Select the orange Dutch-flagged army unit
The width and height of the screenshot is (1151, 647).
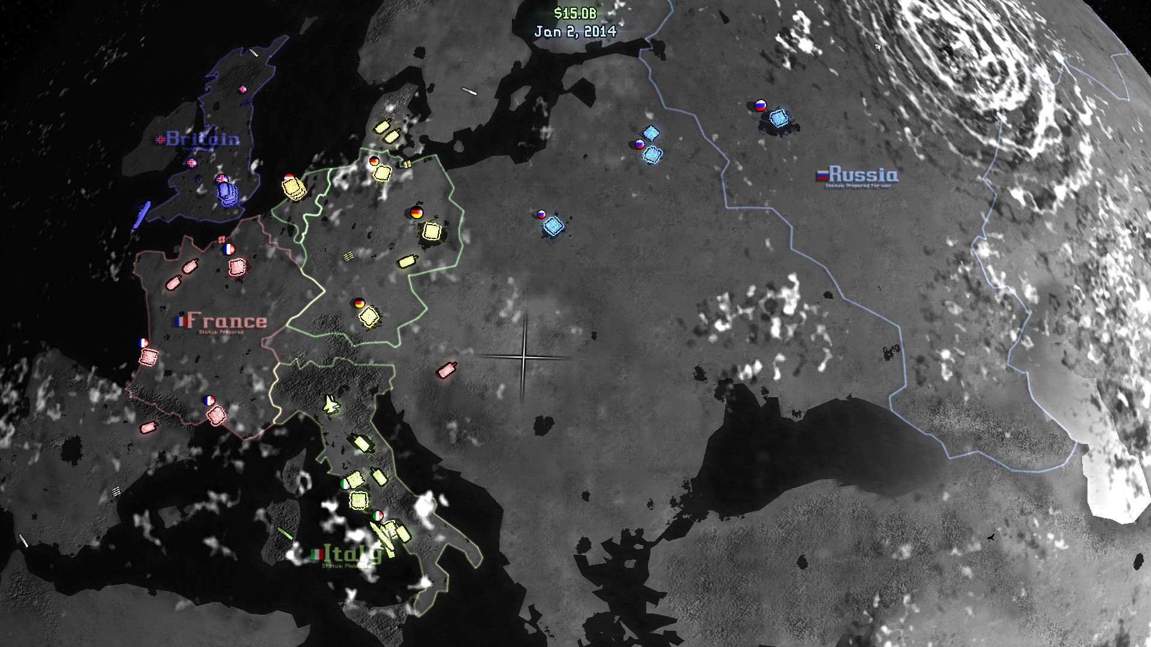pos(294,188)
